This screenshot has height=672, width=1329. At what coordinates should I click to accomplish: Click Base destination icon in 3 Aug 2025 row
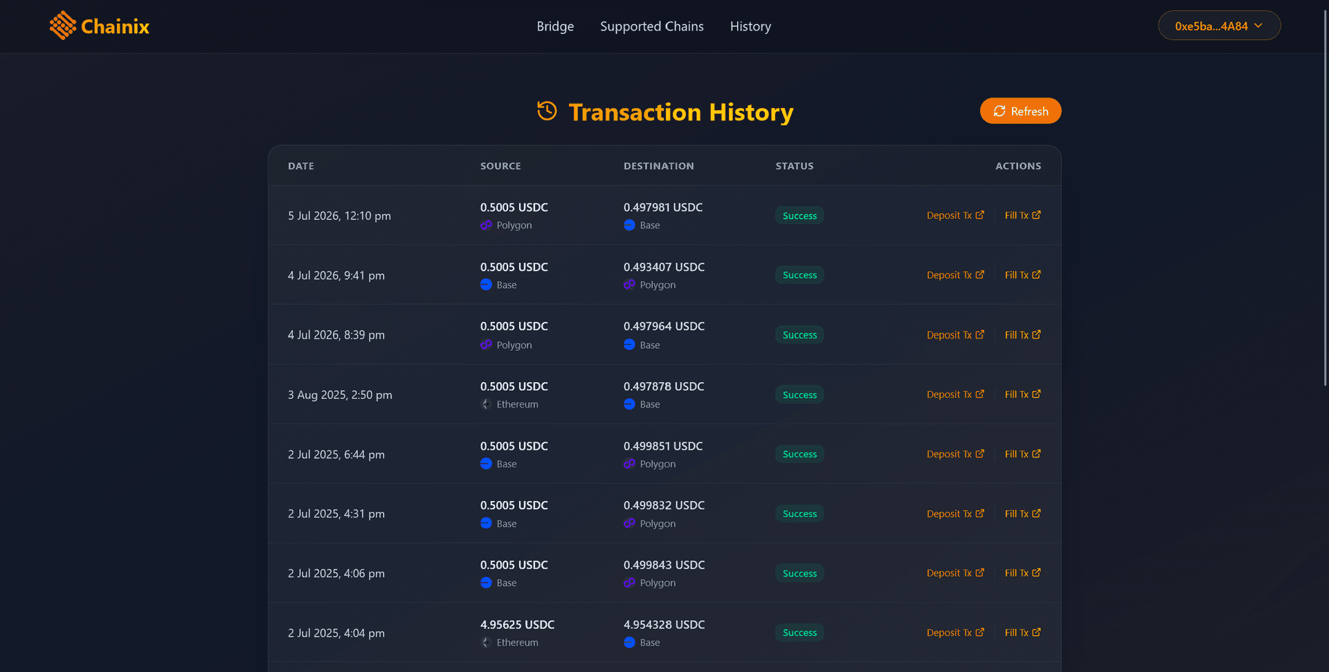(629, 404)
